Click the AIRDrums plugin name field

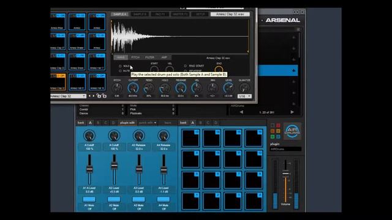(285, 149)
